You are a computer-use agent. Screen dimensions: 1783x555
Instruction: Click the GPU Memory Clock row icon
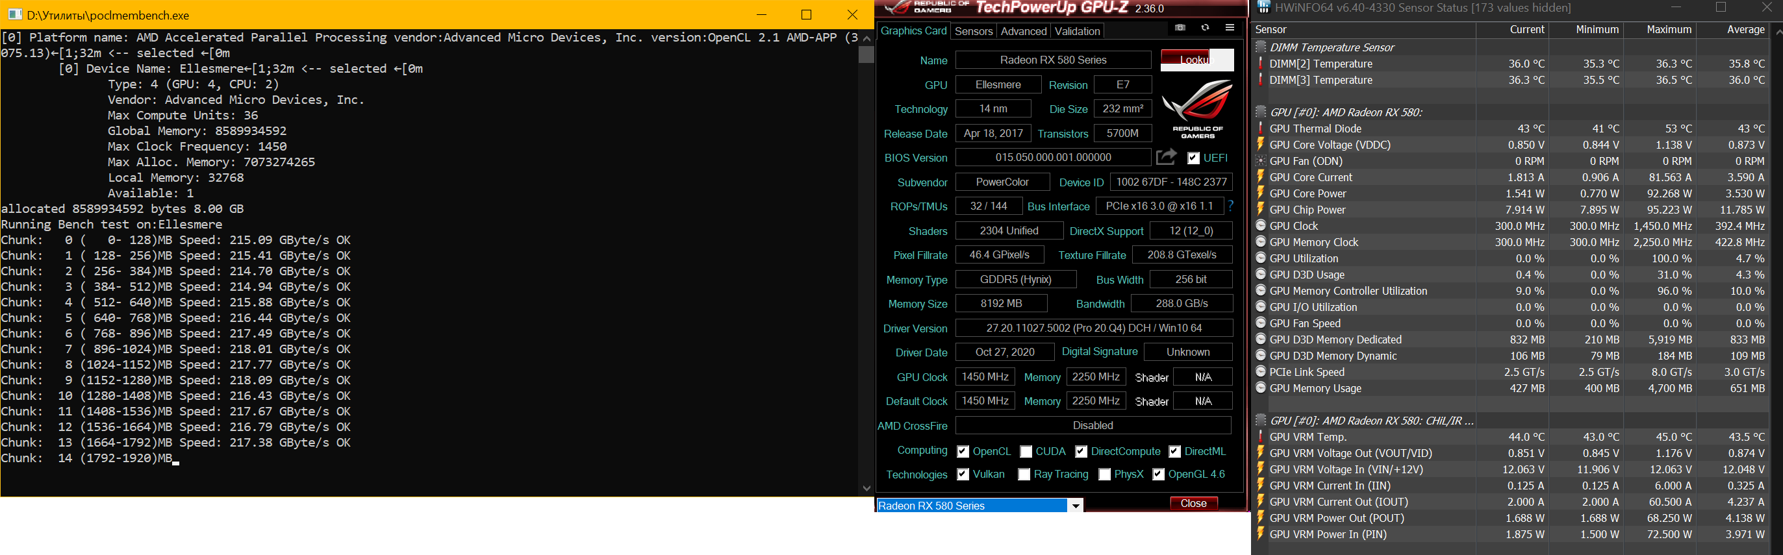tap(1260, 242)
